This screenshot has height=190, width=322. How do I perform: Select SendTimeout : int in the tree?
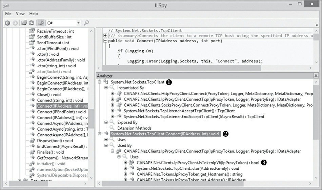[53, 43]
